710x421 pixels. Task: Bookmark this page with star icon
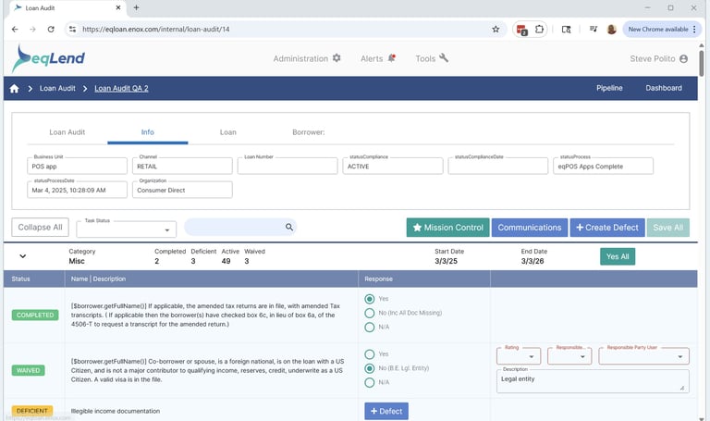click(496, 29)
